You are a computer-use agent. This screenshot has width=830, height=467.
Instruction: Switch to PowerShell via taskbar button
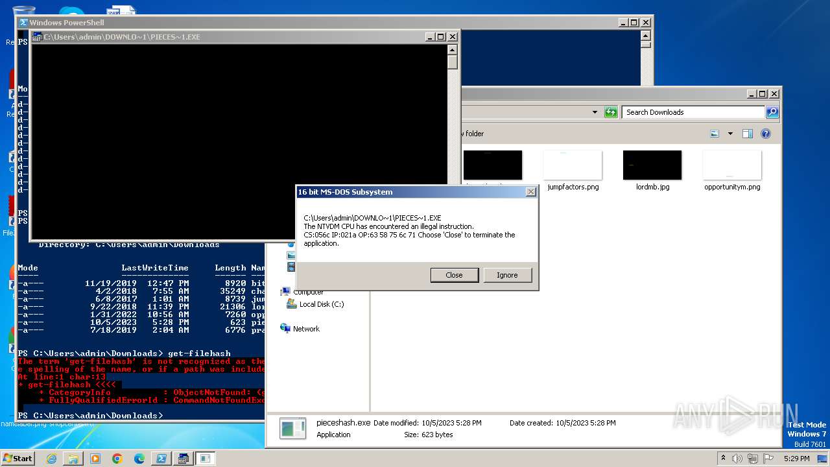161,459
